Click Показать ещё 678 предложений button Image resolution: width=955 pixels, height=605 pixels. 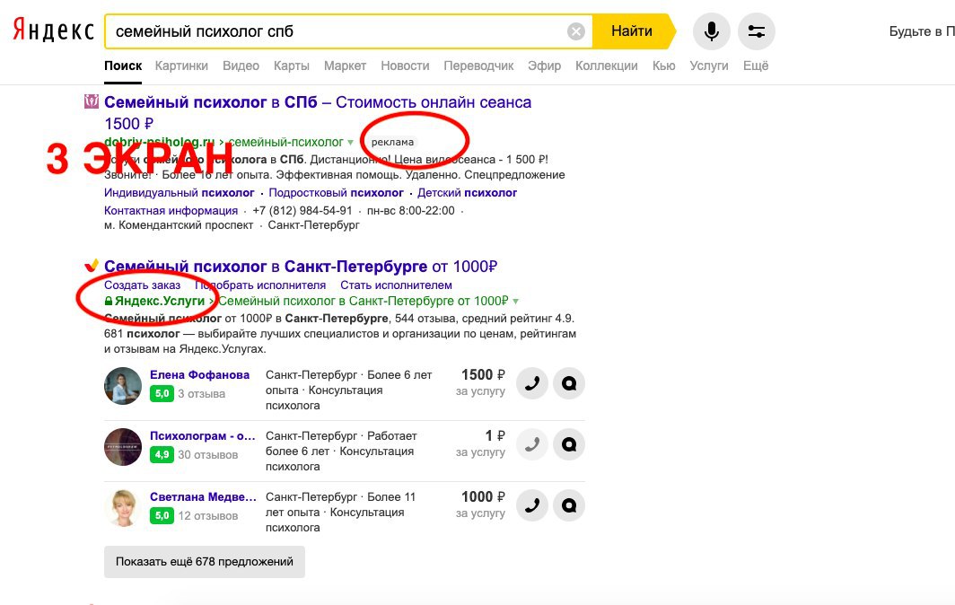pyautogui.click(x=204, y=562)
